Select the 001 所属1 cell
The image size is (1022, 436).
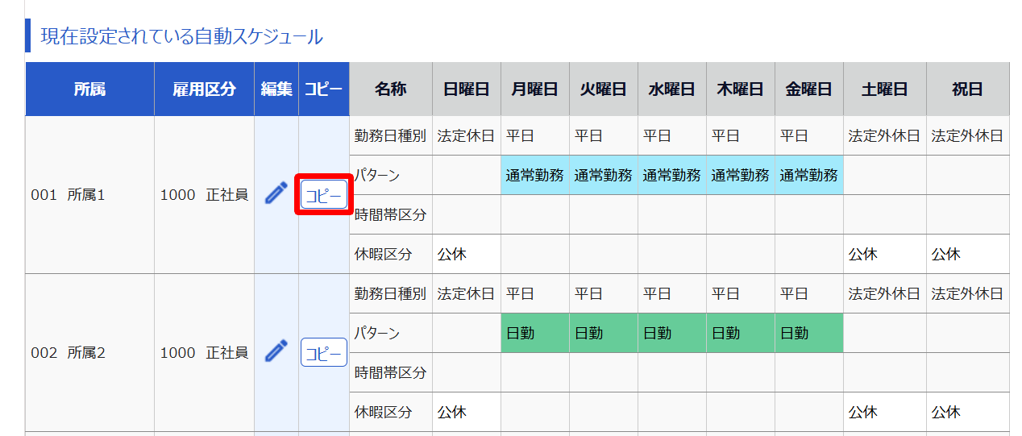coord(89,195)
